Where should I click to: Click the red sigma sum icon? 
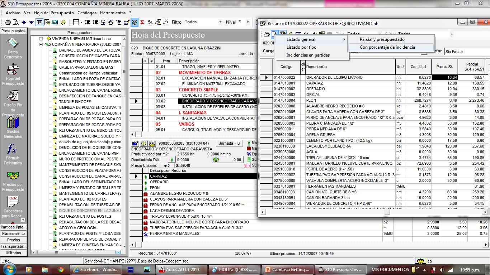(142, 22)
